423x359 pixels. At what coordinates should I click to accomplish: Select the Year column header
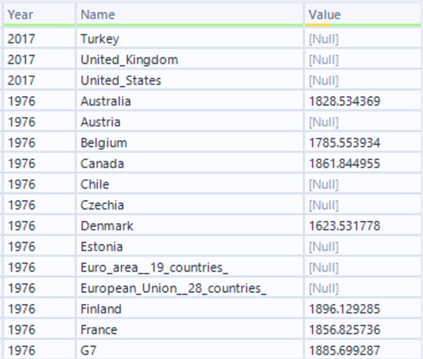pos(39,15)
